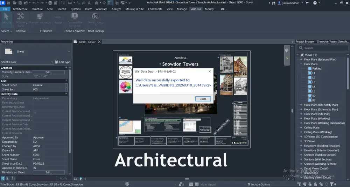Screen dimensions: 350x187
Task: Select the Parking floor plan
Action: pyautogui.click(x=316, y=69)
